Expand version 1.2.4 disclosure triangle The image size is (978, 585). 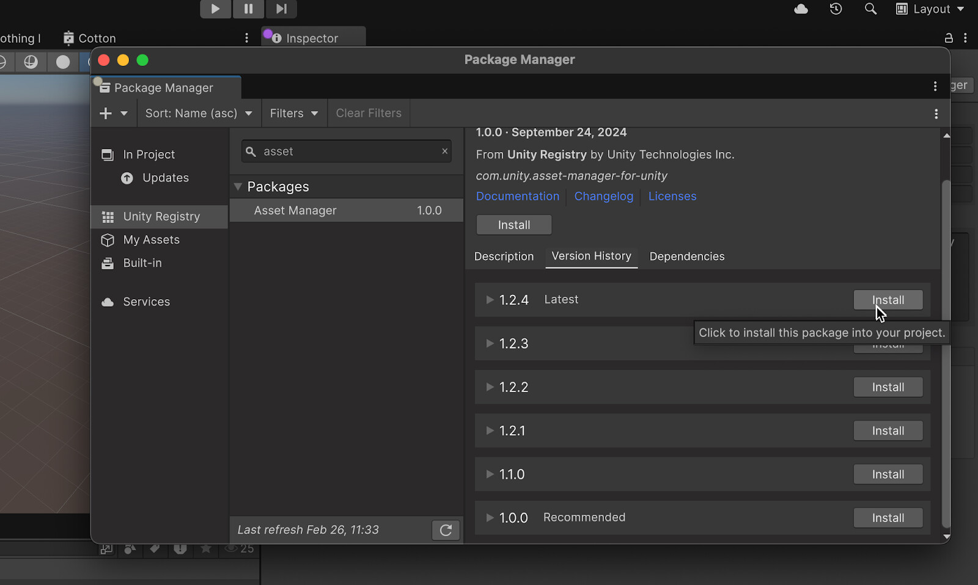click(489, 299)
